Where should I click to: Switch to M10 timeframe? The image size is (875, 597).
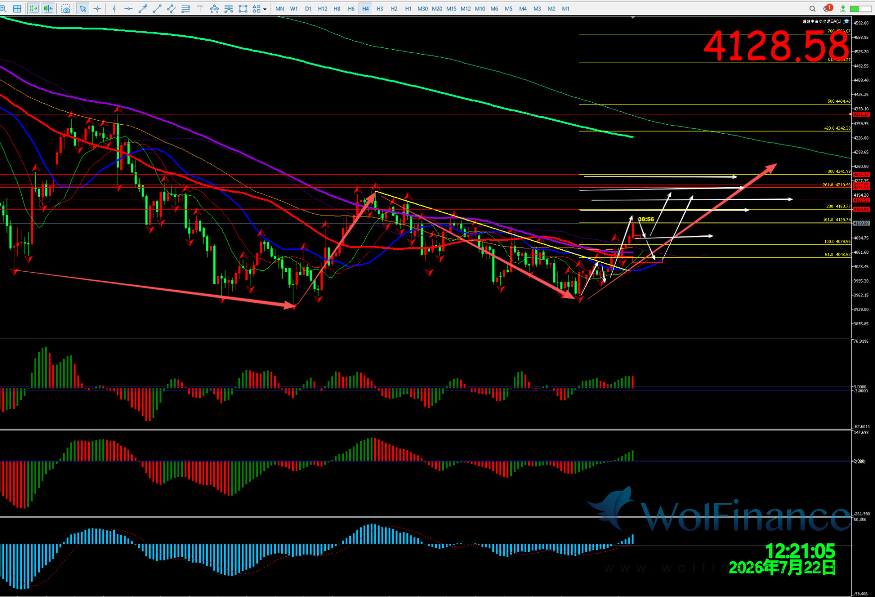coord(480,8)
